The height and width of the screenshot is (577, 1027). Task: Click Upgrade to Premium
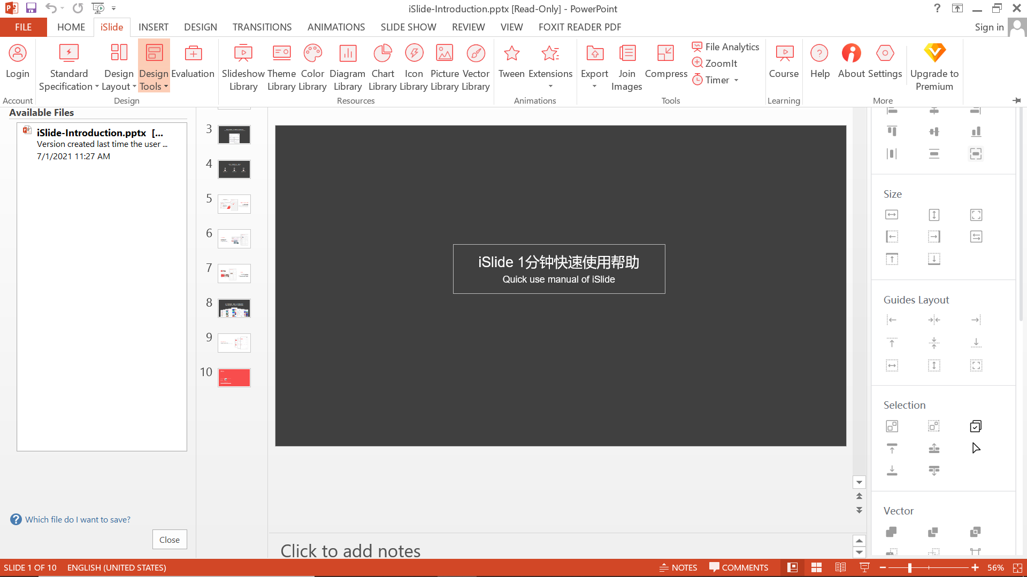[934, 67]
